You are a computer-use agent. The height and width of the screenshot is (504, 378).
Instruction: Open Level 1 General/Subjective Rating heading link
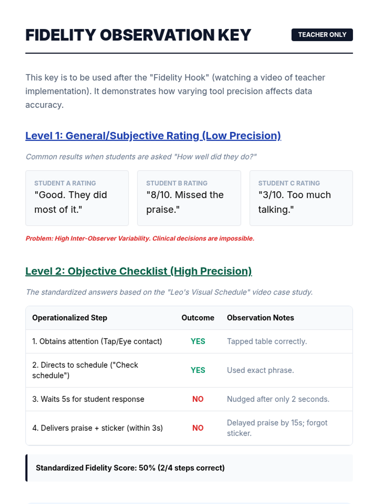[153, 135]
